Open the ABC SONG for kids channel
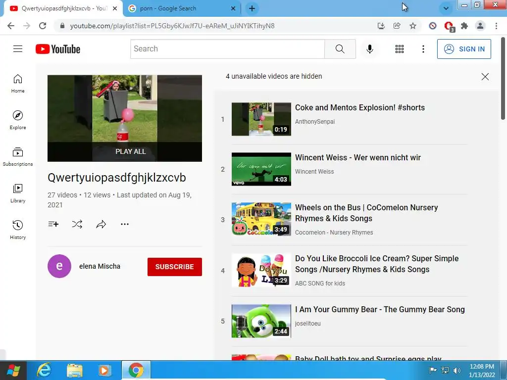 320,284
